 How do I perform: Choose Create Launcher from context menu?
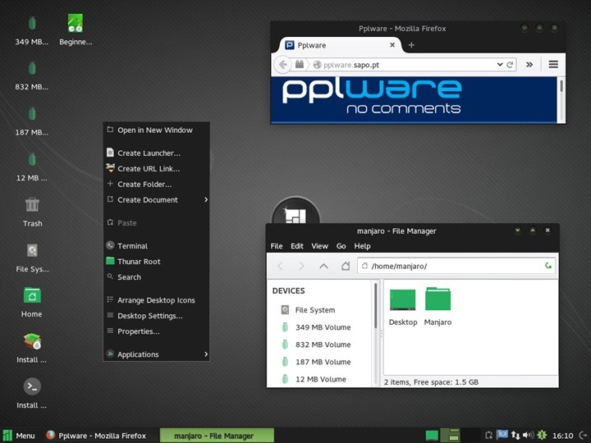coord(156,153)
